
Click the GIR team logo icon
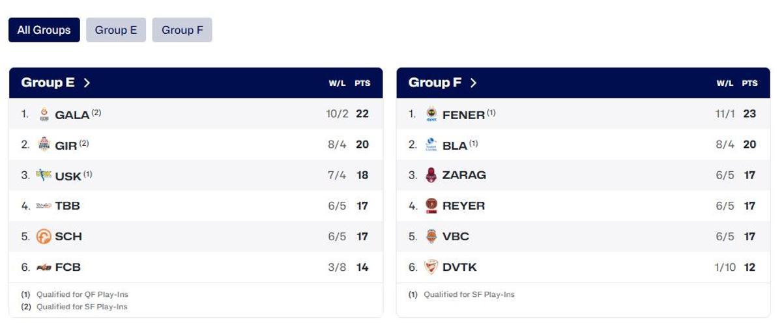pyautogui.click(x=44, y=145)
